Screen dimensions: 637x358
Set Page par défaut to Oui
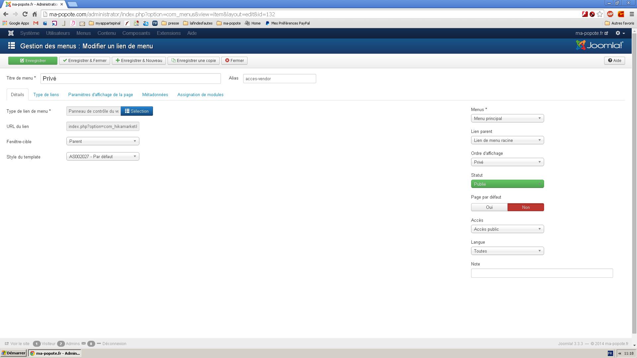(x=489, y=208)
